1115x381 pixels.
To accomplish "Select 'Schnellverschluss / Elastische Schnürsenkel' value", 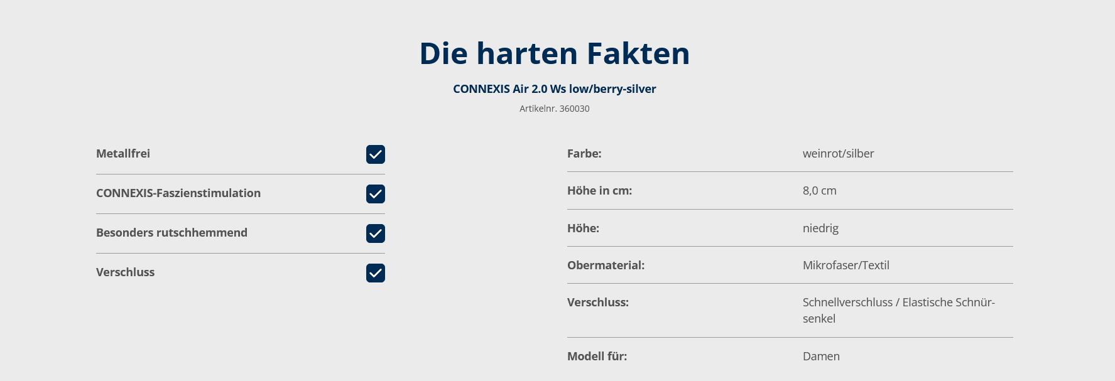I will coord(899,311).
